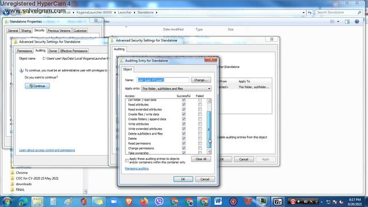Open Paint from the taskbar
Image resolution: width=368 pixels, height=207 pixels.
tap(68, 202)
